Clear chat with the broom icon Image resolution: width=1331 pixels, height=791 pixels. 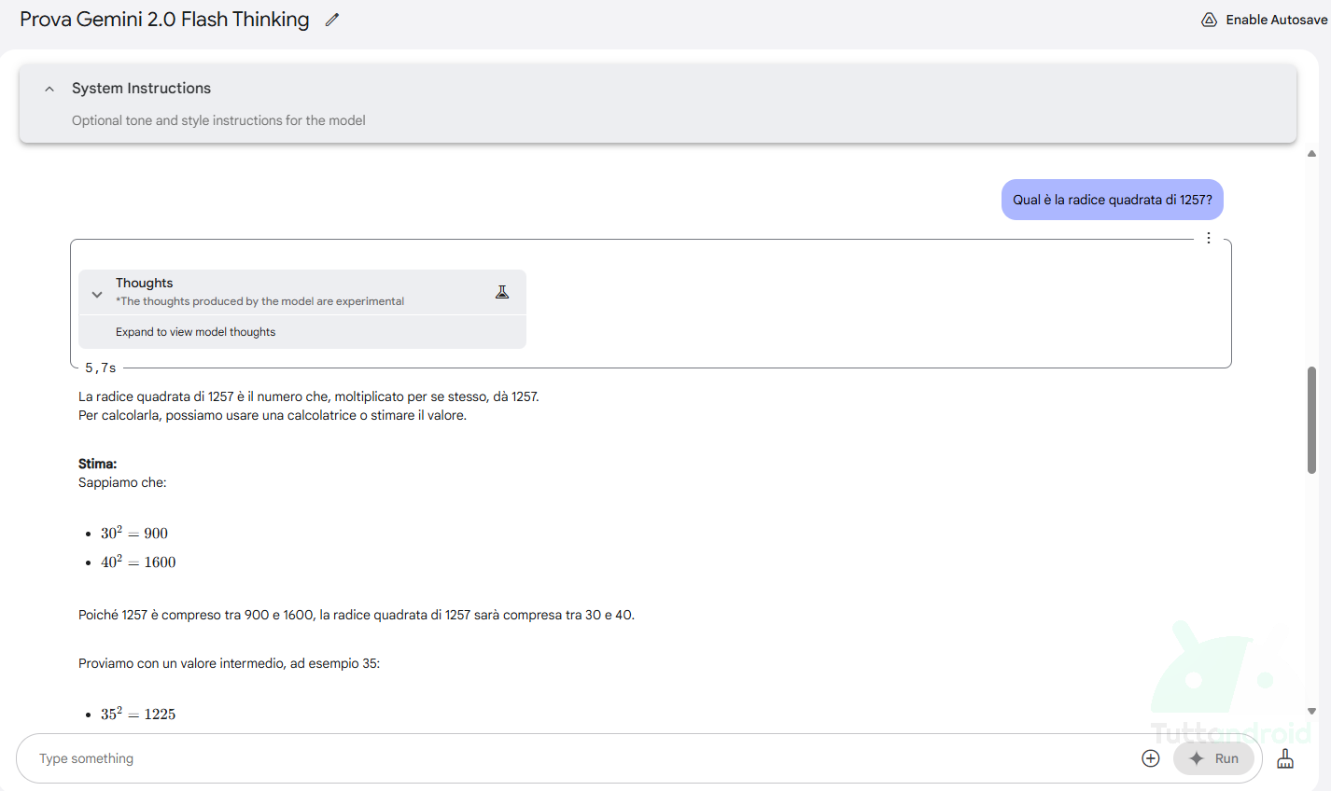pos(1285,758)
